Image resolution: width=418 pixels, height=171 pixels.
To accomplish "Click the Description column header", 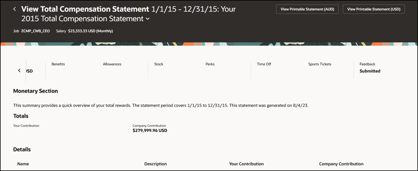I will tap(156, 164).
